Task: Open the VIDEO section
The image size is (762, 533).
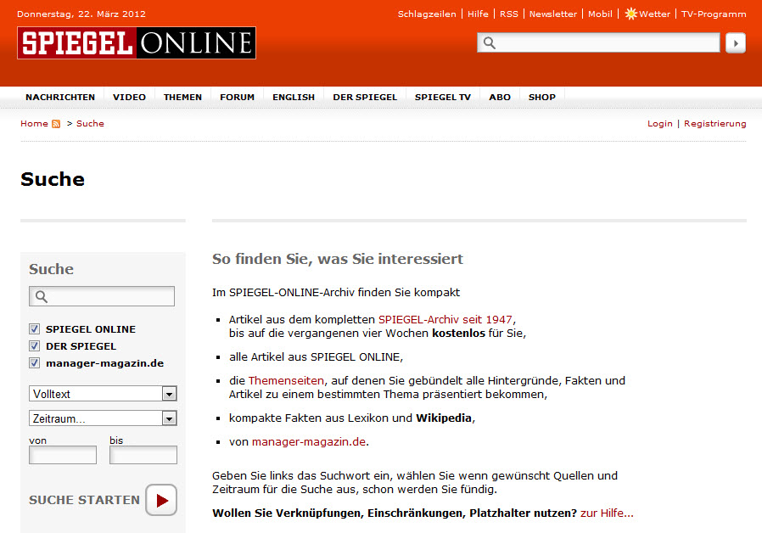Action: [x=129, y=97]
